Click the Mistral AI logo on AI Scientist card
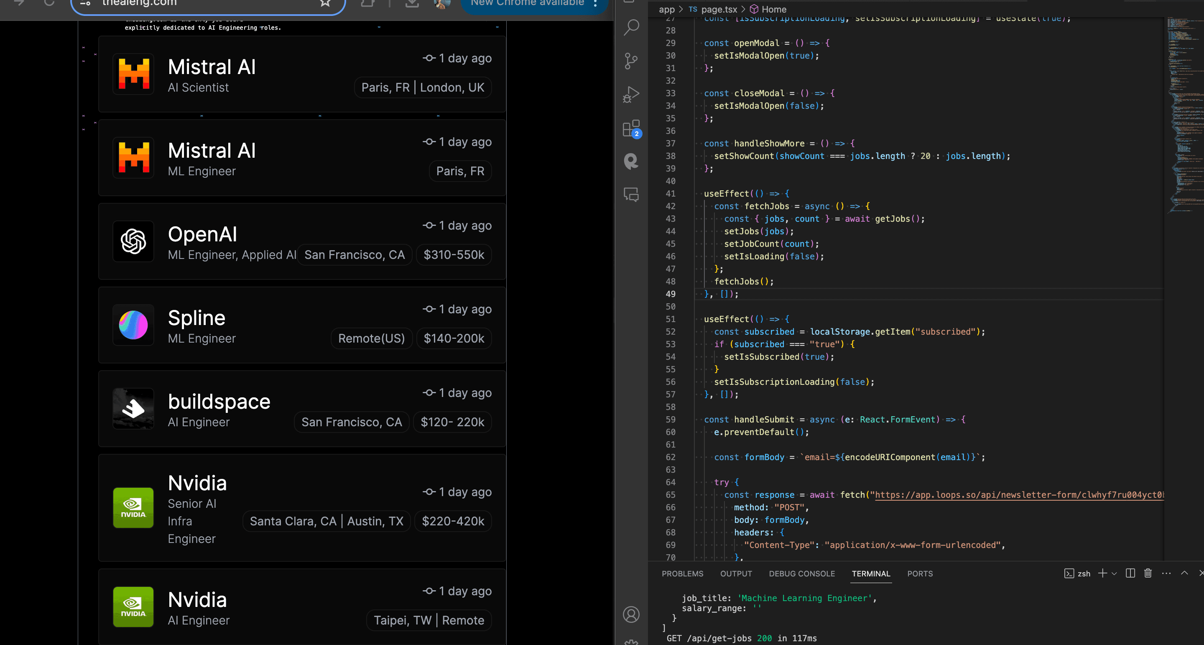1204x645 pixels. tap(133, 74)
